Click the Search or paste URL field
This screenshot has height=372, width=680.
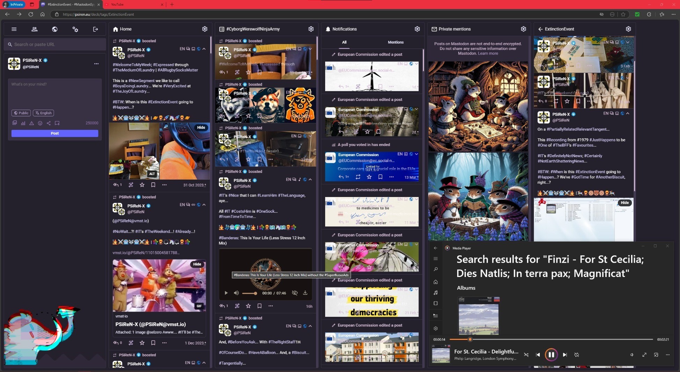(55, 44)
